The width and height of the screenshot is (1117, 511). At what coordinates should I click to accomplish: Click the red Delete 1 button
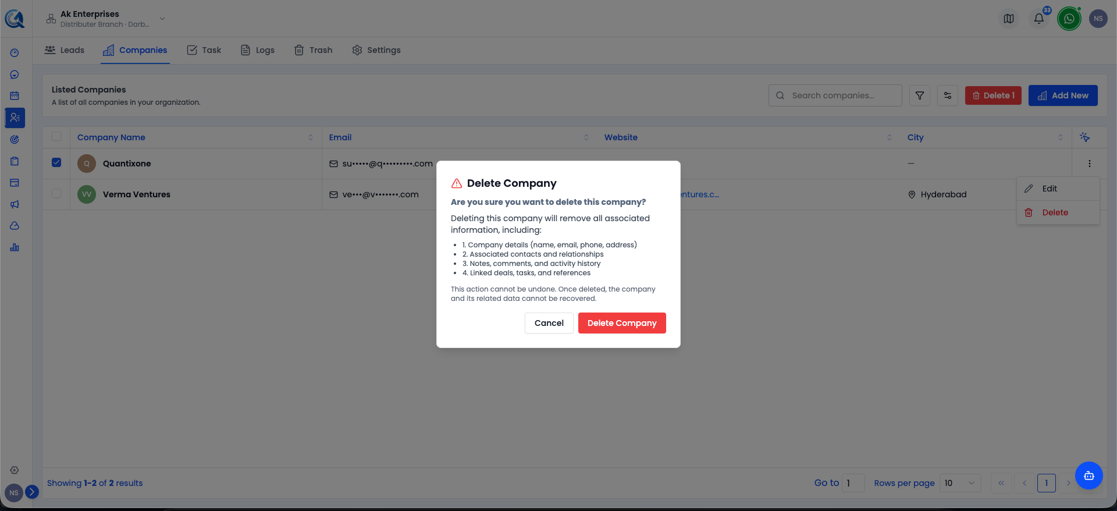click(993, 95)
